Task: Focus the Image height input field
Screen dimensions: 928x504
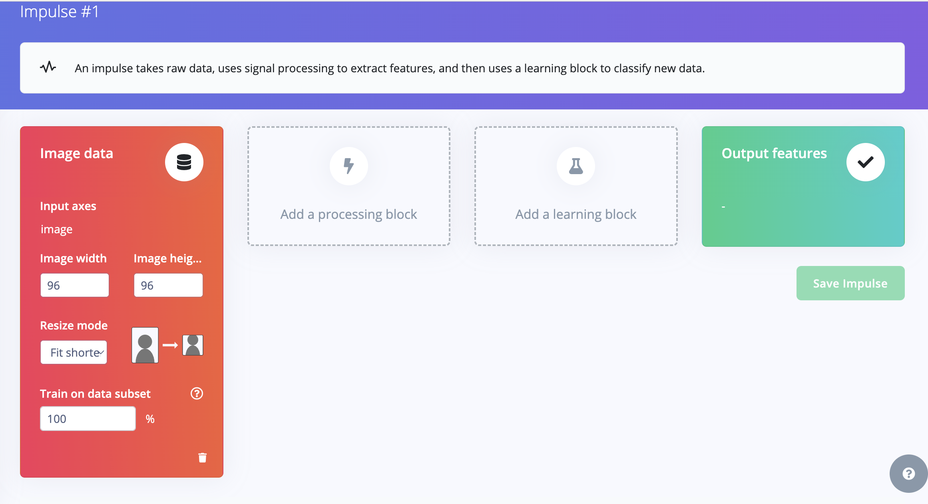Action: pos(168,285)
